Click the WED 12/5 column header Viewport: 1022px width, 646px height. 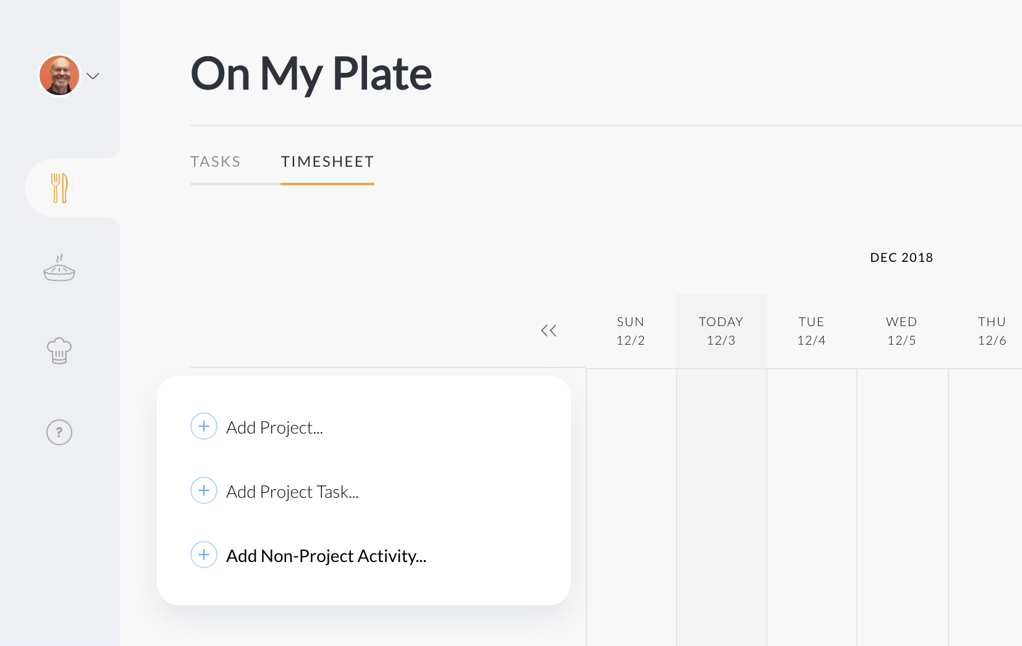[902, 331]
